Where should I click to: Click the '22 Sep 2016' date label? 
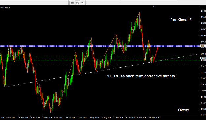click(118, 117)
